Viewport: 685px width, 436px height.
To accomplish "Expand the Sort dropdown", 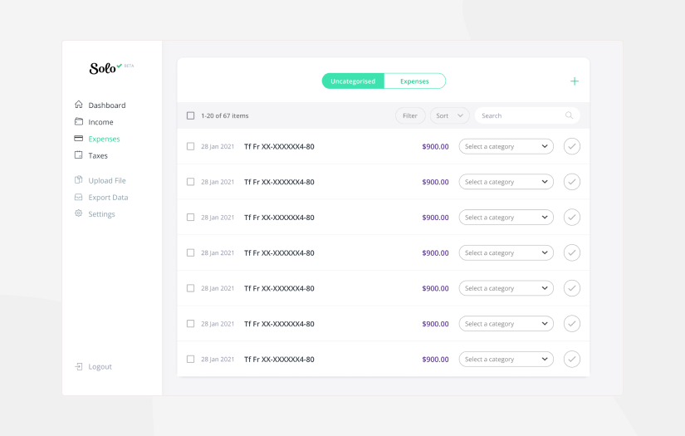I will [449, 115].
